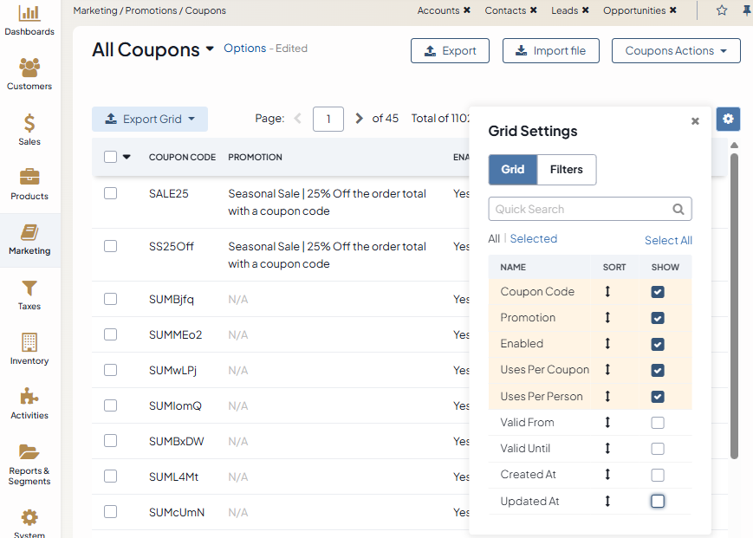The width and height of the screenshot is (753, 538).
Task: Switch to the Filters tab
Action: 566,170
